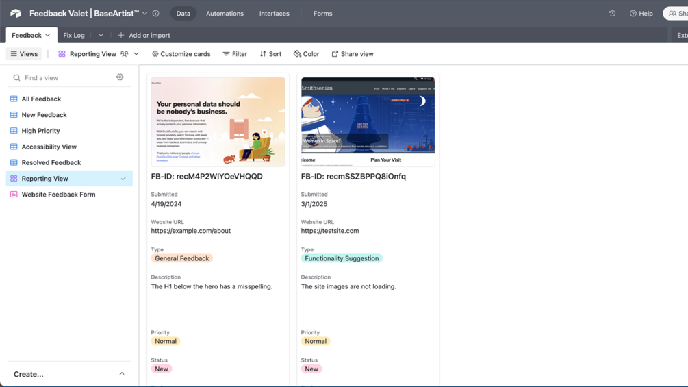The height and width of the screenshot is (387, 688).
Task: Open the Forms tab
Action: point(323,14)
